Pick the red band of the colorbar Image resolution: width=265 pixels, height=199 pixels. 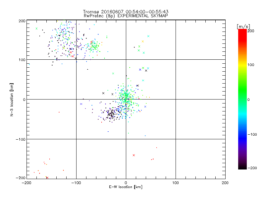(242, 35)
